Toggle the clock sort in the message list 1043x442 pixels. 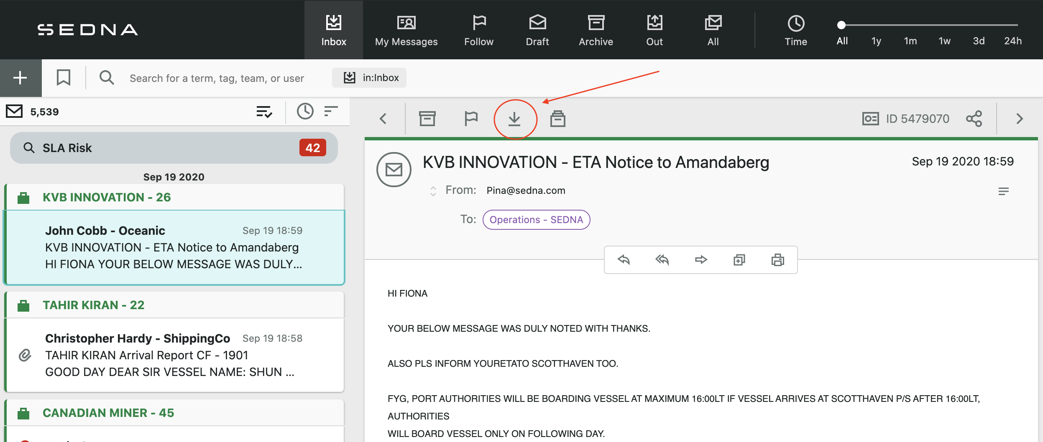(x=305, y=111)
